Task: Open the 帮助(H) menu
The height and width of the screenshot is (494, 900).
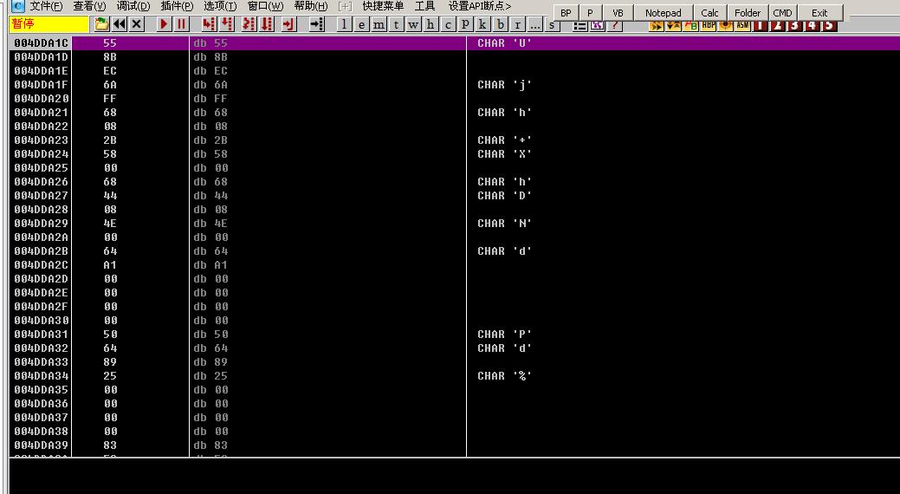Action: [x=310, y=6]
